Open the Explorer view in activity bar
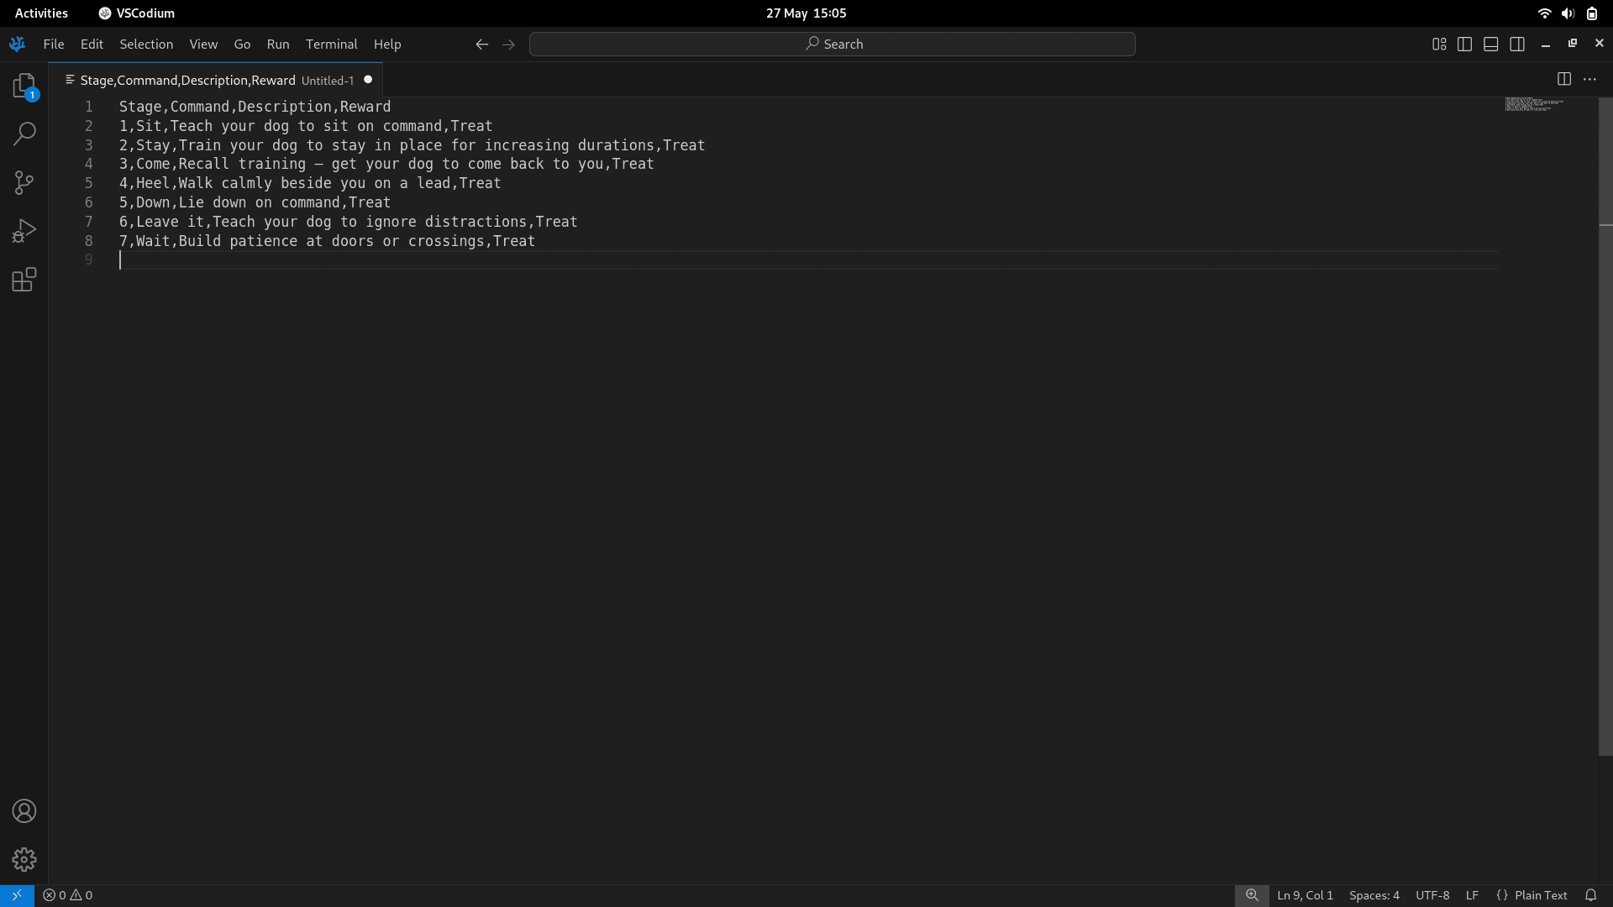 [24, 86]
